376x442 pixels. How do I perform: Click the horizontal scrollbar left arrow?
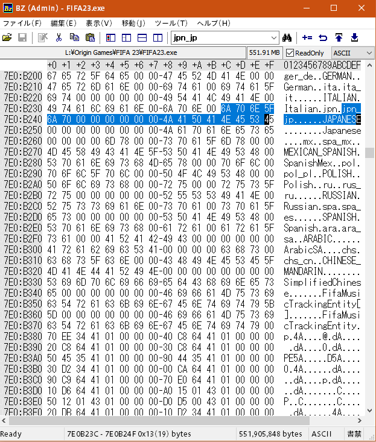tap(4, 420)
